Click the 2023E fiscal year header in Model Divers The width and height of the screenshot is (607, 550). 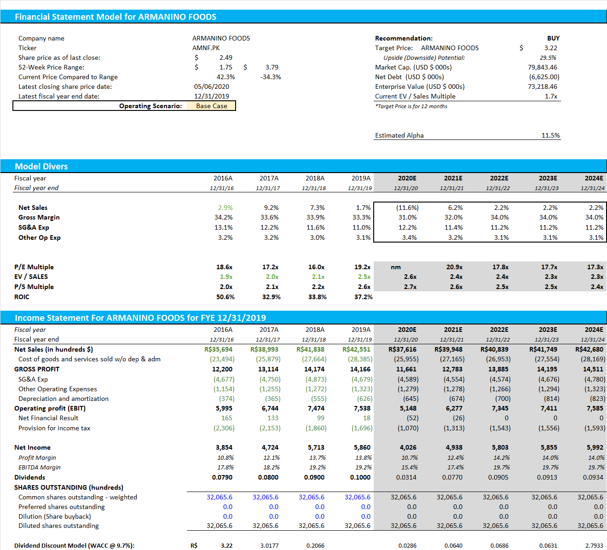[548, 178]
